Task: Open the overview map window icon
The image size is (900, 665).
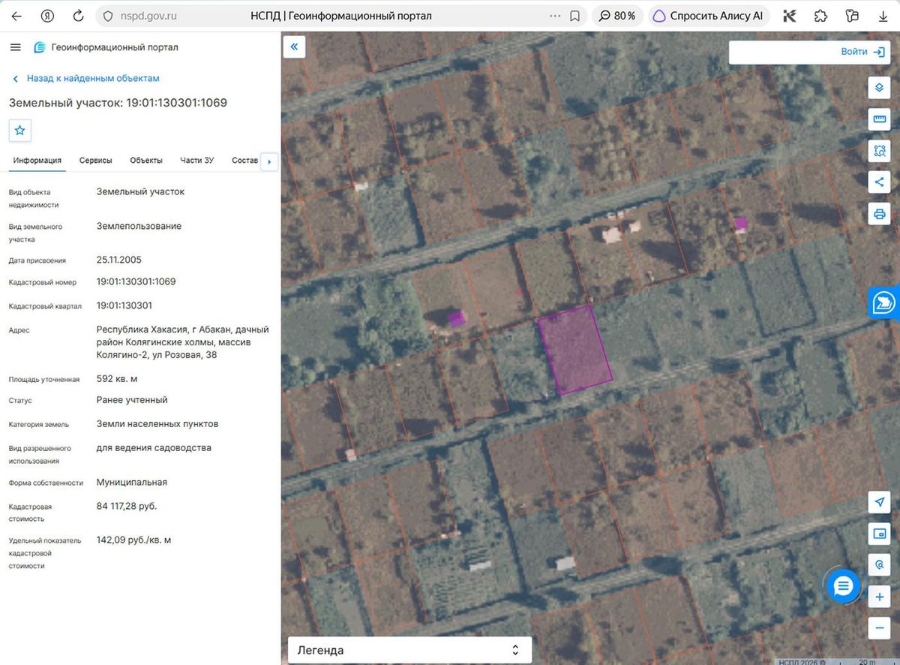Action: [879, 534]
